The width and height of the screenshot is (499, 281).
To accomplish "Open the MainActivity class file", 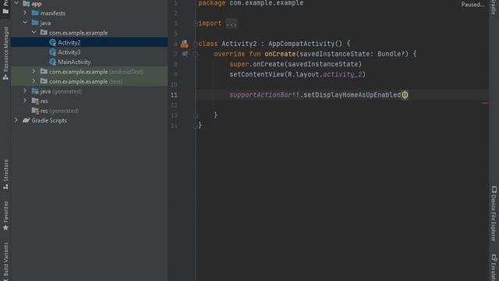I will coord(74,62).
